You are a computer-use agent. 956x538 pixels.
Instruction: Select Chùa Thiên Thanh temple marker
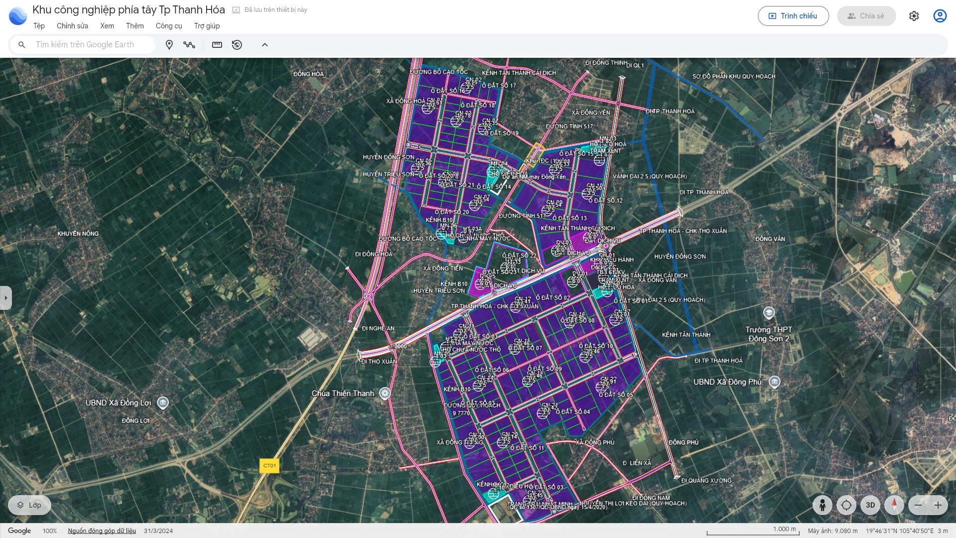384,394
